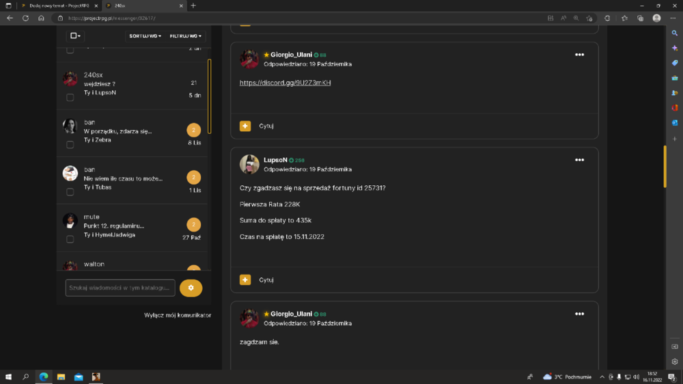Image resolution: width=683 pixels, height=384 pixels.
Task: Add a site via sidebar plus icon
Action: 675,139
